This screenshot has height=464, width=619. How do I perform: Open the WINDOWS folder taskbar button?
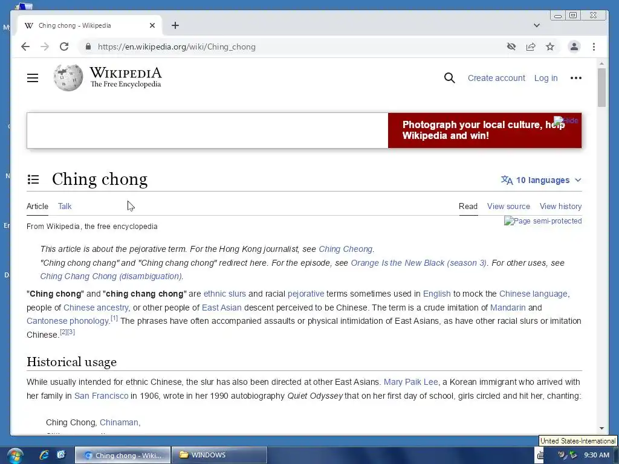point(219,455)
